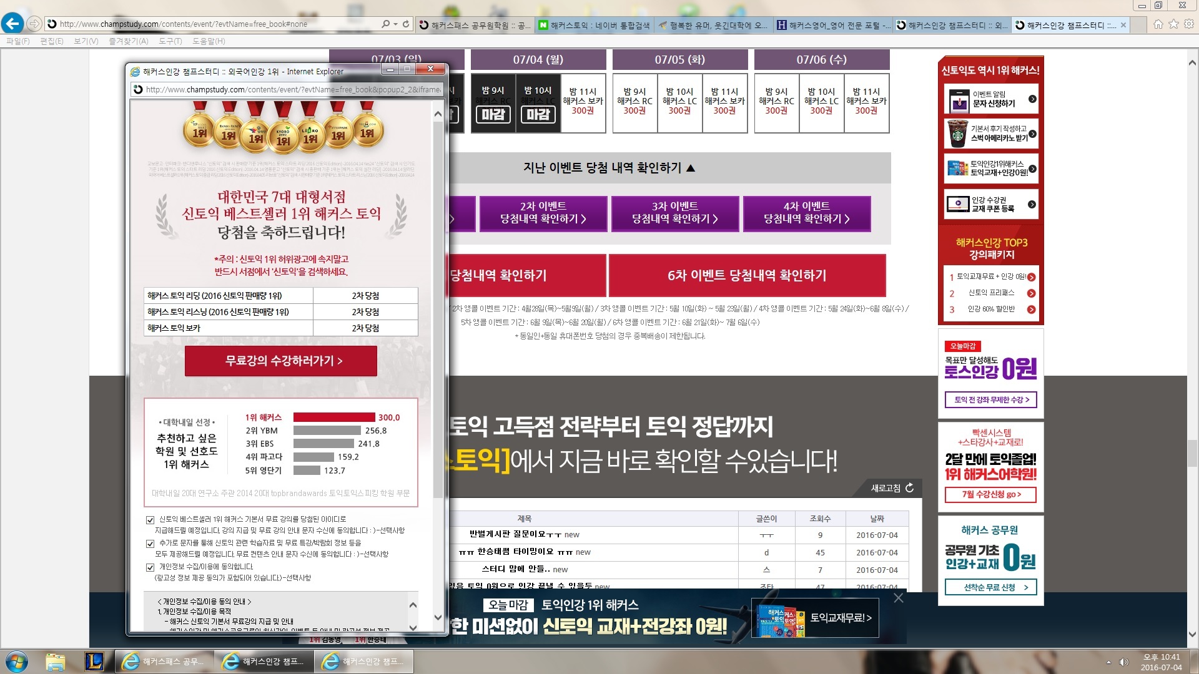Click 토익 전 강좌 무제한 수강 button
Viewport: 1199px width, 674px height.
[x=991, y=400]
